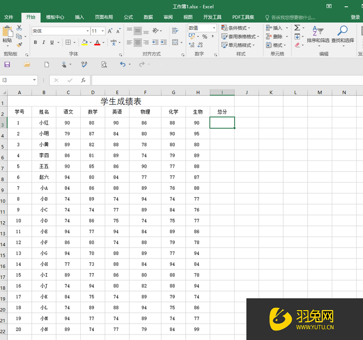The height and width of the screenshot is (340, 363).
Task: Click the Undo arrow icon
Action: click(123, 64)
